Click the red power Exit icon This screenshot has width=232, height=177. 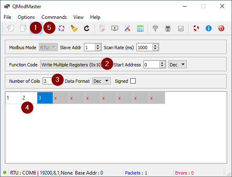221,28
